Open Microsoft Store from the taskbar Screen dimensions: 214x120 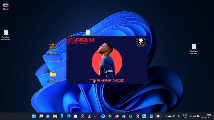(76, 116)
